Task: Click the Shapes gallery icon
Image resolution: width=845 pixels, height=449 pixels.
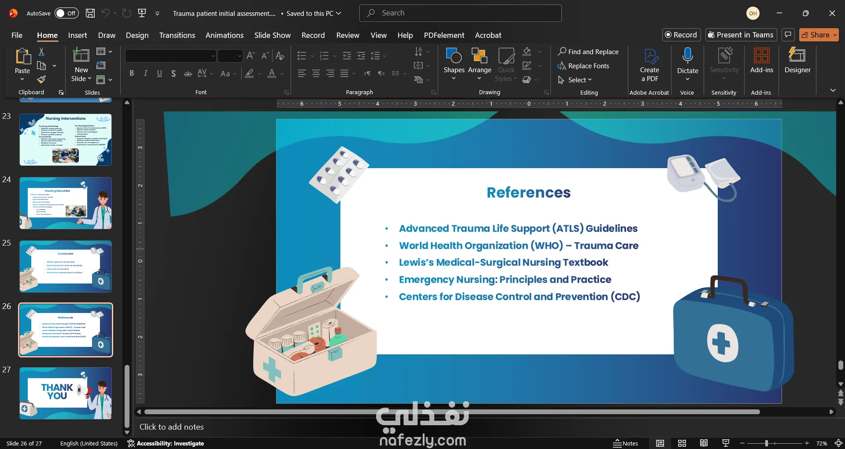Action: (x=454, y=56)
